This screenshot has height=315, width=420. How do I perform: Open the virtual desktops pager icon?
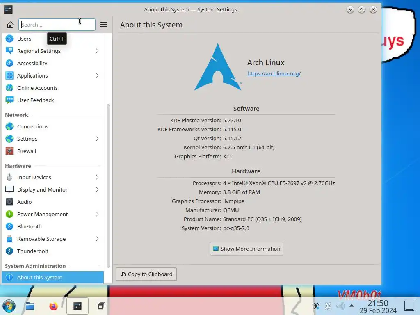(101, 306)
